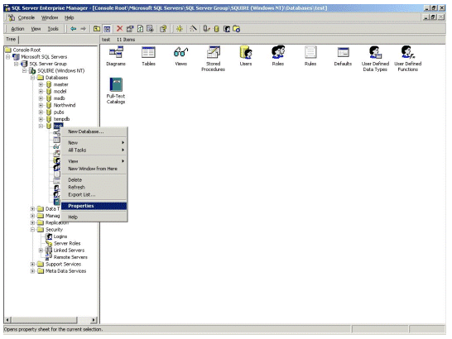The height and width of the screenshot is (339, 452).
Task: Click the console icon left of Console menu
Action: point(12,17)
